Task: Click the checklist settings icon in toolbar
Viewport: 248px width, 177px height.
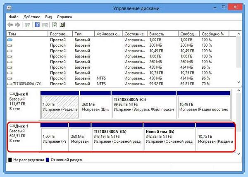Action: click(62, 25)
